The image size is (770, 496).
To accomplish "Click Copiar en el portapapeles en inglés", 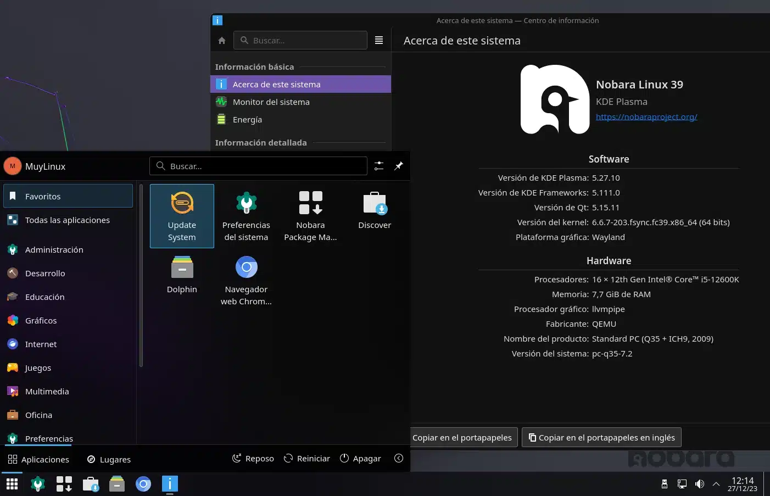I will 601,437.
